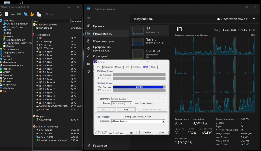Open Параметри settings in Task Manager
Screen dimensions: 261x151
pos(100,145)
